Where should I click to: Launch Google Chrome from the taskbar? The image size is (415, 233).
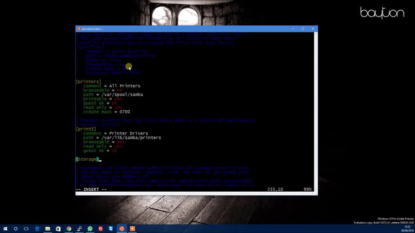(69, 229)
